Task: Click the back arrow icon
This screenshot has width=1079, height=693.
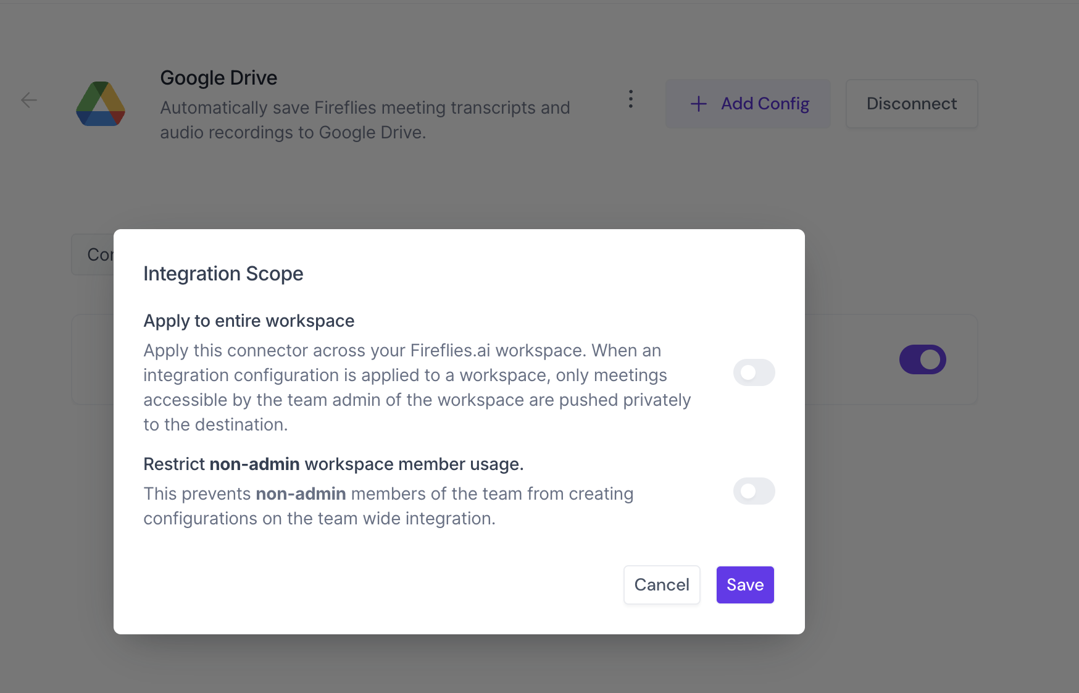Action: [29, 100]
